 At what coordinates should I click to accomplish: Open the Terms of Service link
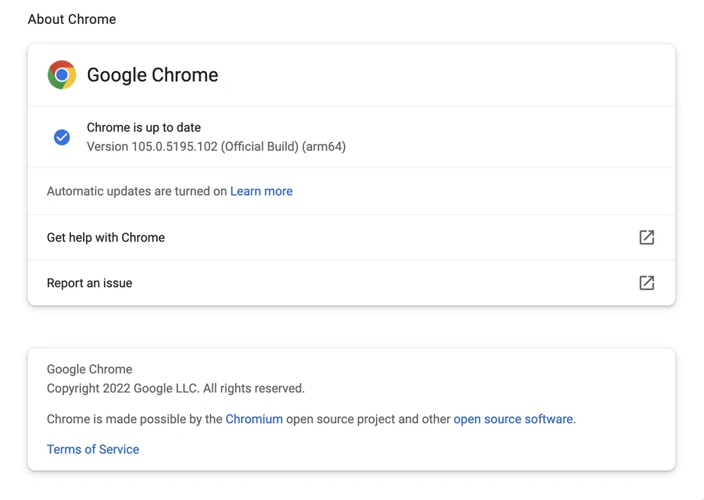[x=93, y=449]
